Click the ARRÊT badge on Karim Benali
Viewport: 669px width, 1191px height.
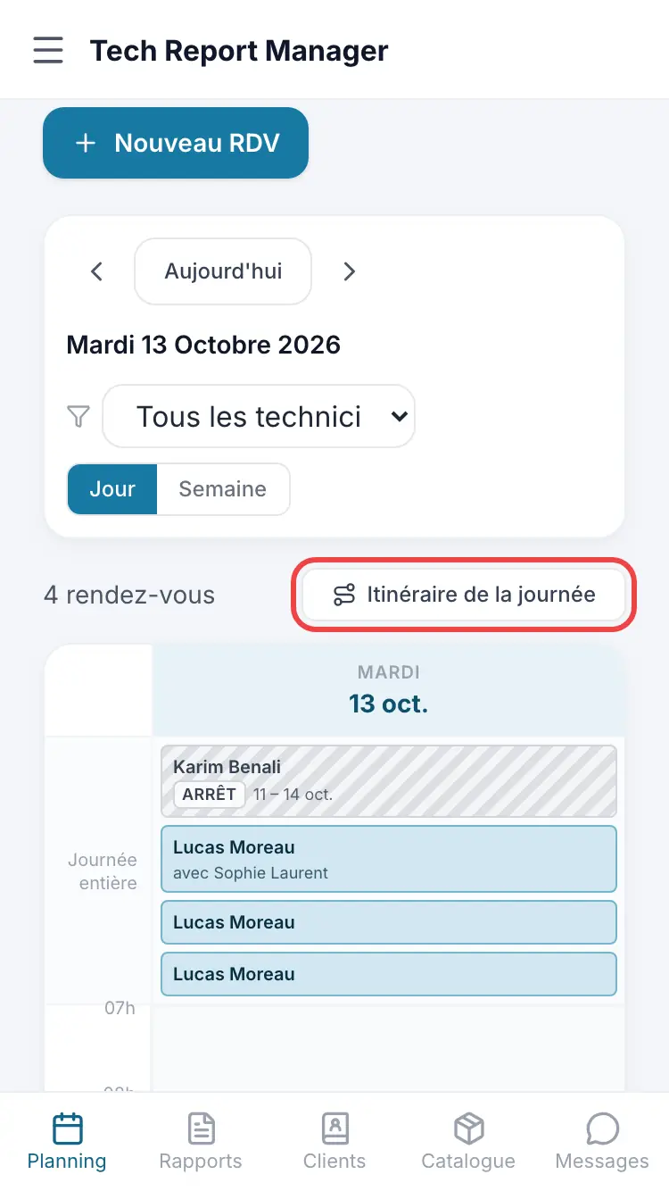click(x=210, y=794)
